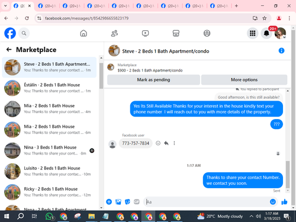Image resolution: width=296 pixels, height=222 pixels.
Task: Open the account profile picture menu
Action: click(280, 33)
